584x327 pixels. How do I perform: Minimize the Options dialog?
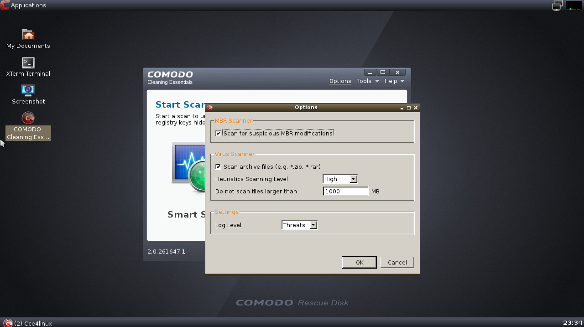pyautogui.click(x=402, y=108)
